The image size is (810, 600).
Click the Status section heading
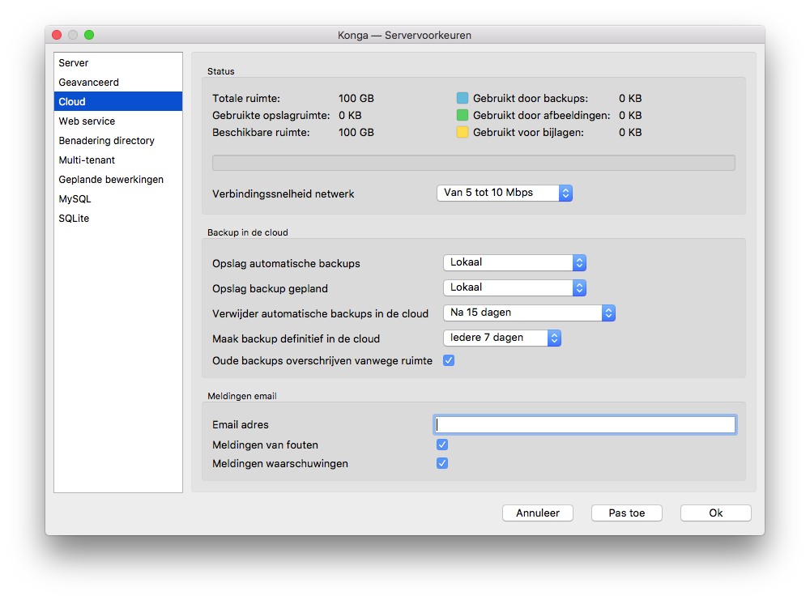[220, 71]
